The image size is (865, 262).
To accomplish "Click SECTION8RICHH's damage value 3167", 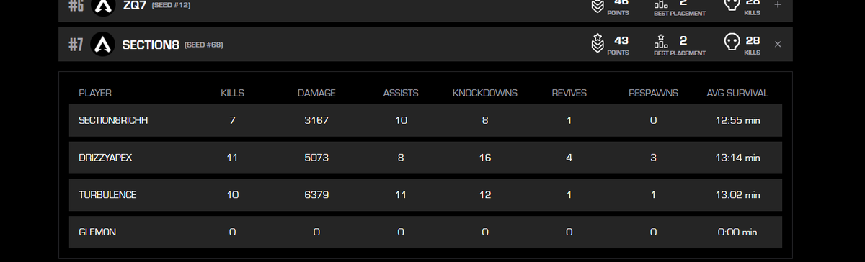I will pos(316,120).
